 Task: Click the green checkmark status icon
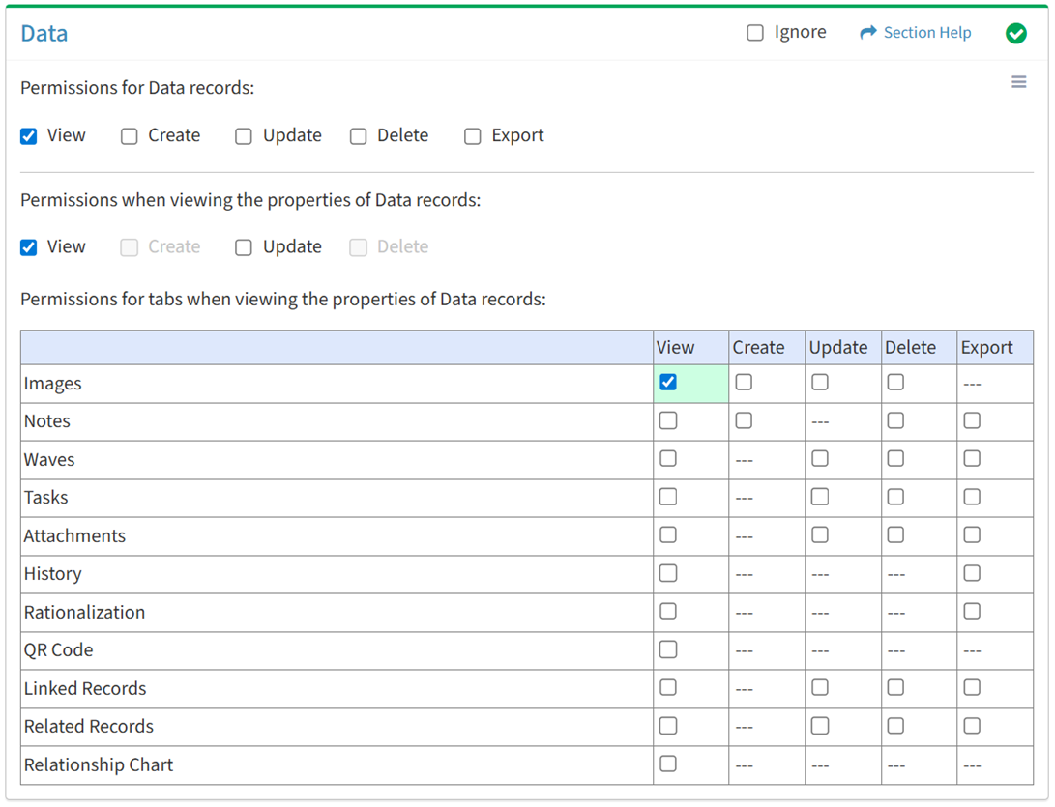click(x=1015, y=33)
